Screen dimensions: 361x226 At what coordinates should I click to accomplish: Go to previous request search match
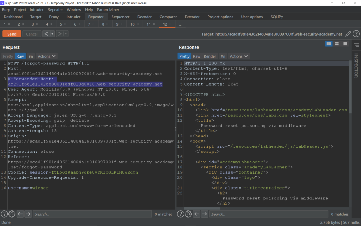pyautogui.click(x=20, y=214)
